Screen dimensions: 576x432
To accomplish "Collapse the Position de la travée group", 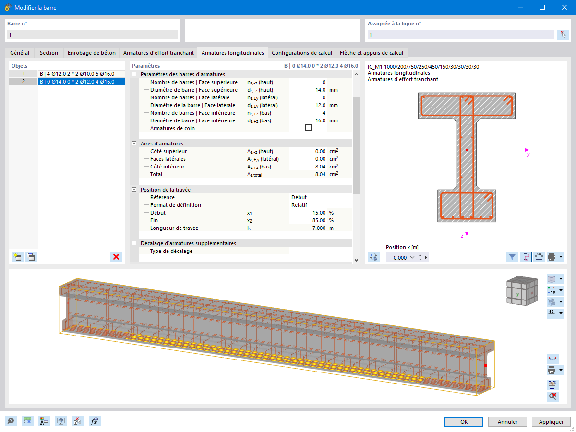I will click(134, 190).
